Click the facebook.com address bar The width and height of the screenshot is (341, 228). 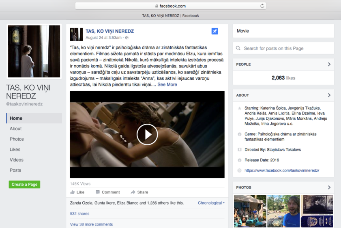[170, 6]
